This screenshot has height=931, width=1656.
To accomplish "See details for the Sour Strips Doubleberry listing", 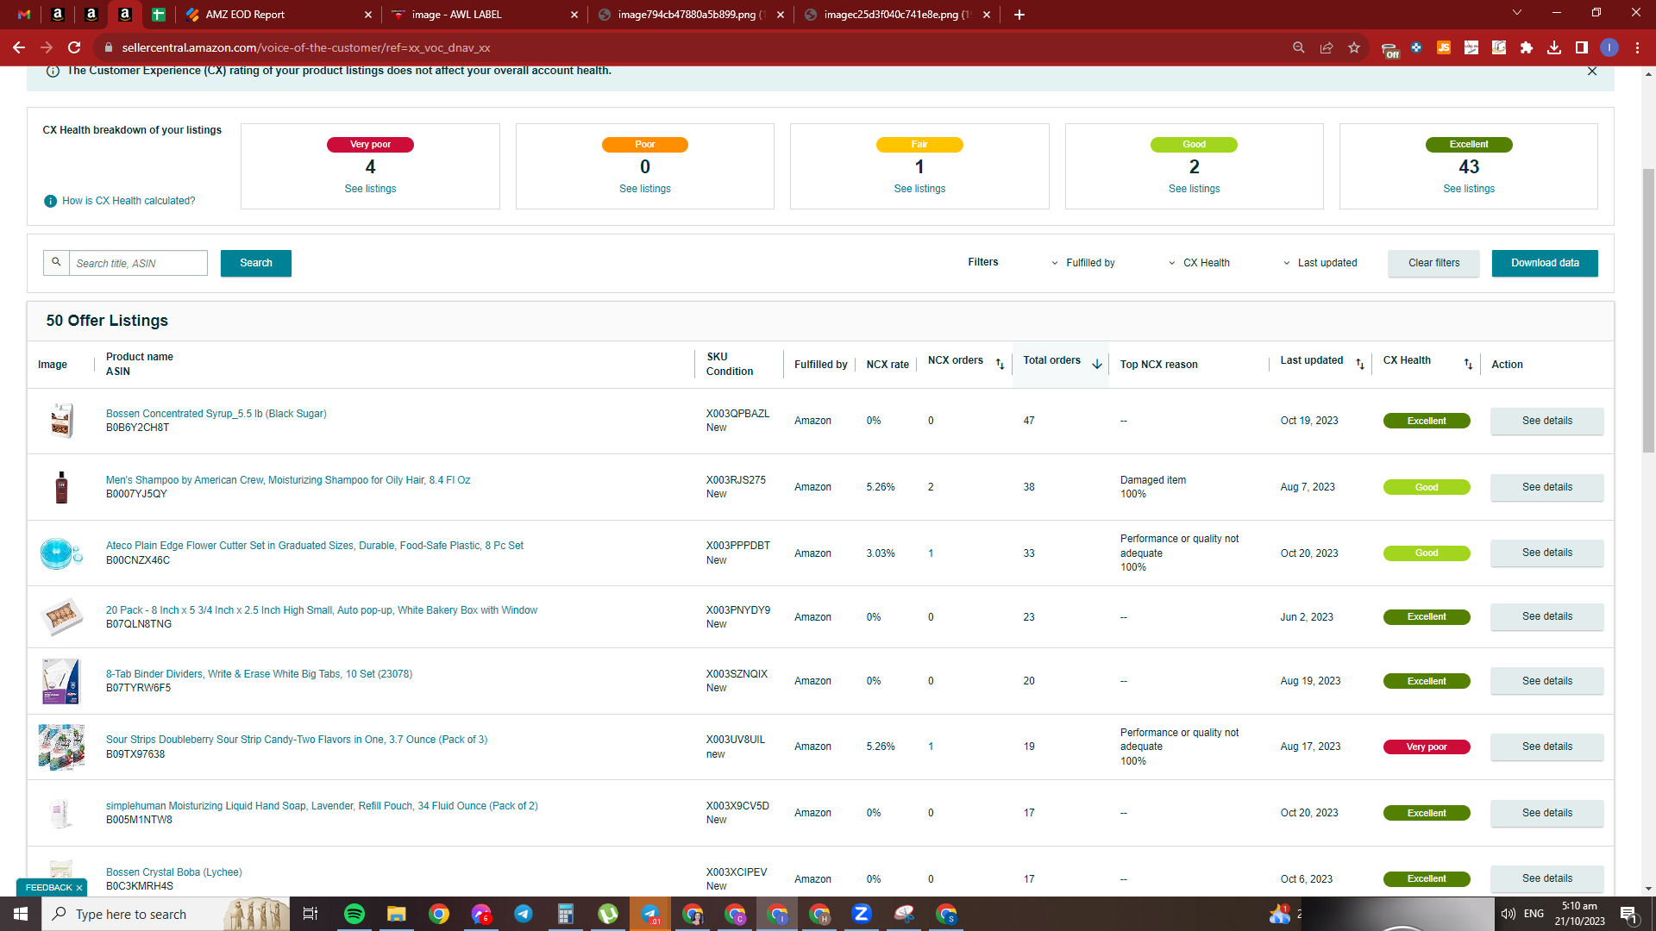I will pyautogui.click(x=1546, y=747).
